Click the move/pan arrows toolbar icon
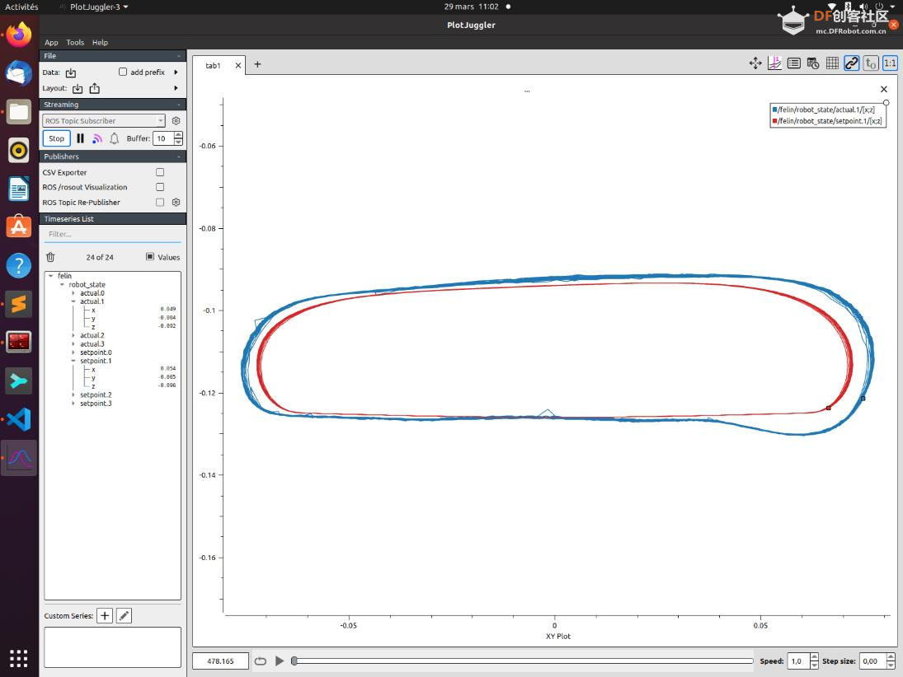The image size is (903, 677). (x=755, y=63)
